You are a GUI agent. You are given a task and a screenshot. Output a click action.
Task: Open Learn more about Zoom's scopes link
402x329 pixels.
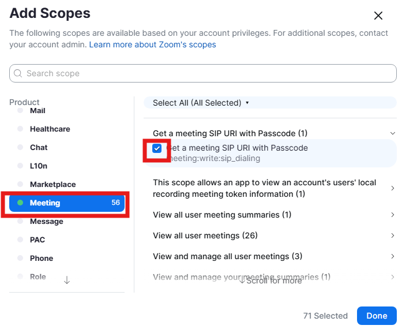pyautogui.click(x=152, y=44)
